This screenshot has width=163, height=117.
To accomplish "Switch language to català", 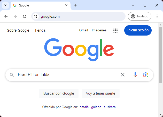I will 84,107.
